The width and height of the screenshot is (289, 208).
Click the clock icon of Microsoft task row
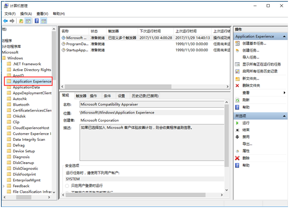point(64,38)
